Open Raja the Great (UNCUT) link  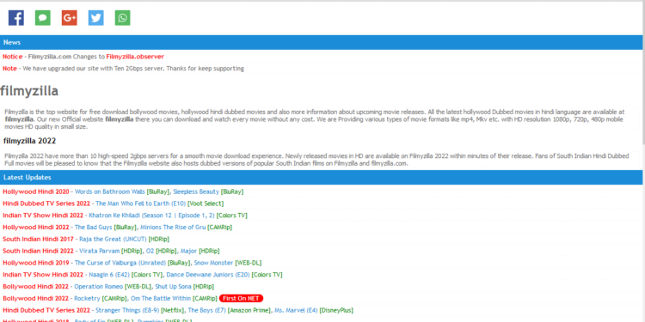114,240
